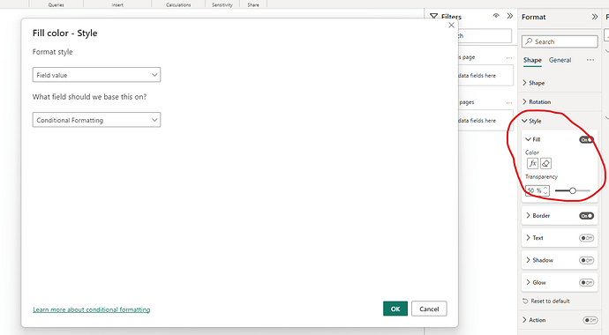Open the three-dots menu beside General tab
The height and width of the screenshot is (335, 609).
590,60
